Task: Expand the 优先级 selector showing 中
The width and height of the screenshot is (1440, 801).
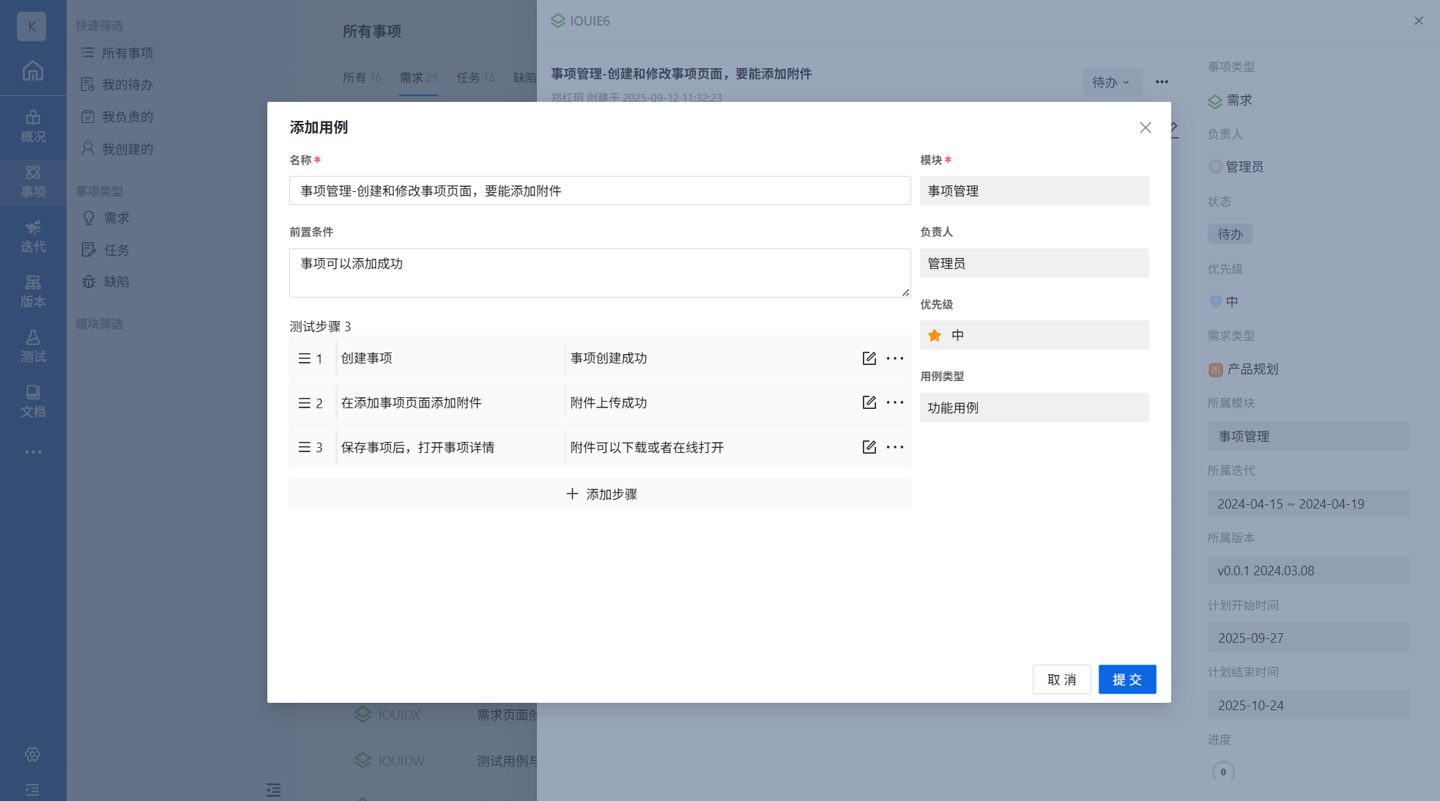Action: point(1033,335)
